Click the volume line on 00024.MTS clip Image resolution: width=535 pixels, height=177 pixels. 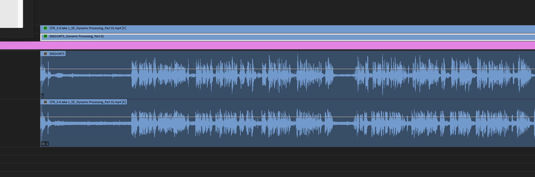point(287,69)
